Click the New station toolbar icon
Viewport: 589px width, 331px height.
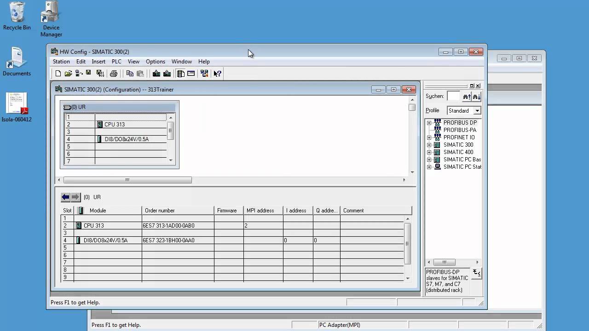point(58,74)
